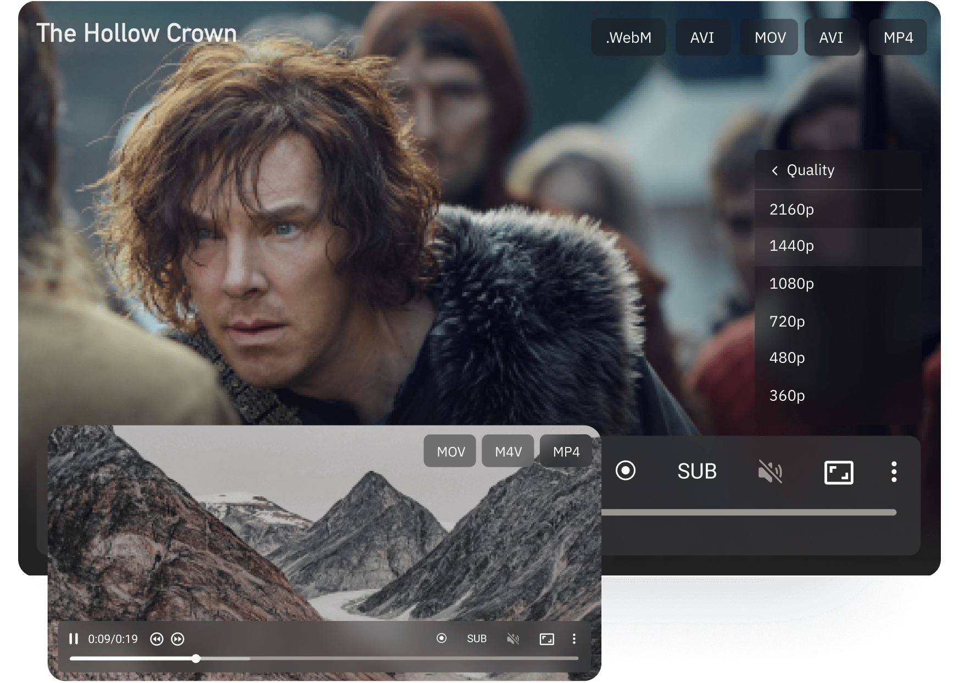Image resolution: width=959 pixels, height=683 pixels.
Task: Choose the AVI button next to .WebM
Action: [x=702, y=37]
